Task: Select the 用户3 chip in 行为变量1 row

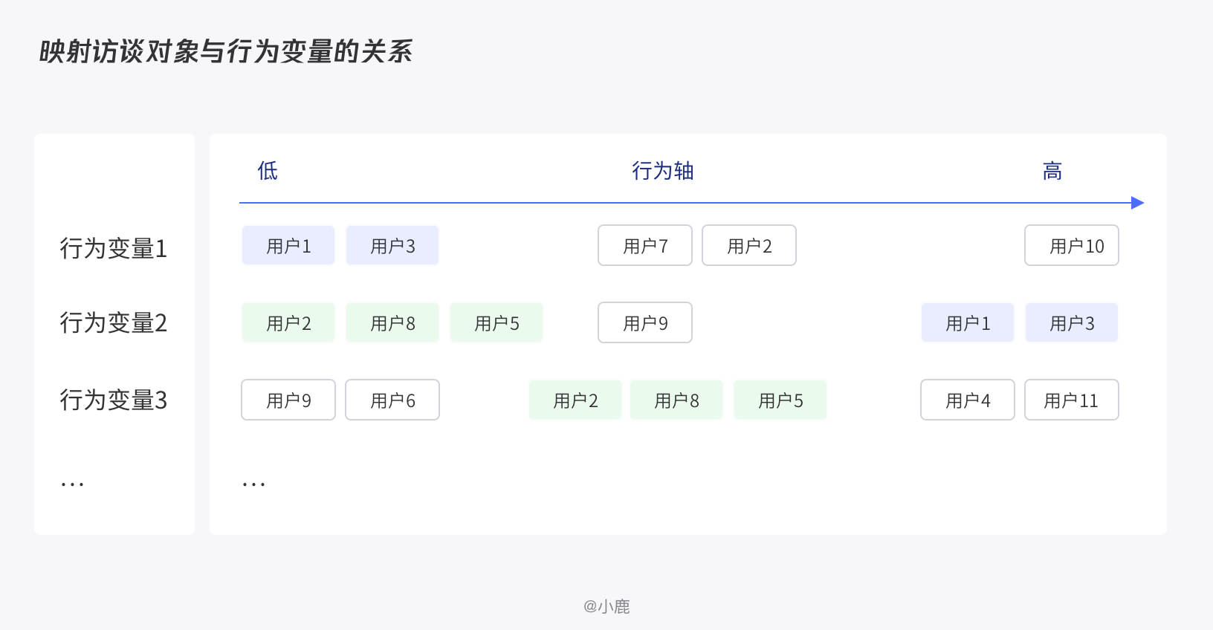Action: coord(392,246)
